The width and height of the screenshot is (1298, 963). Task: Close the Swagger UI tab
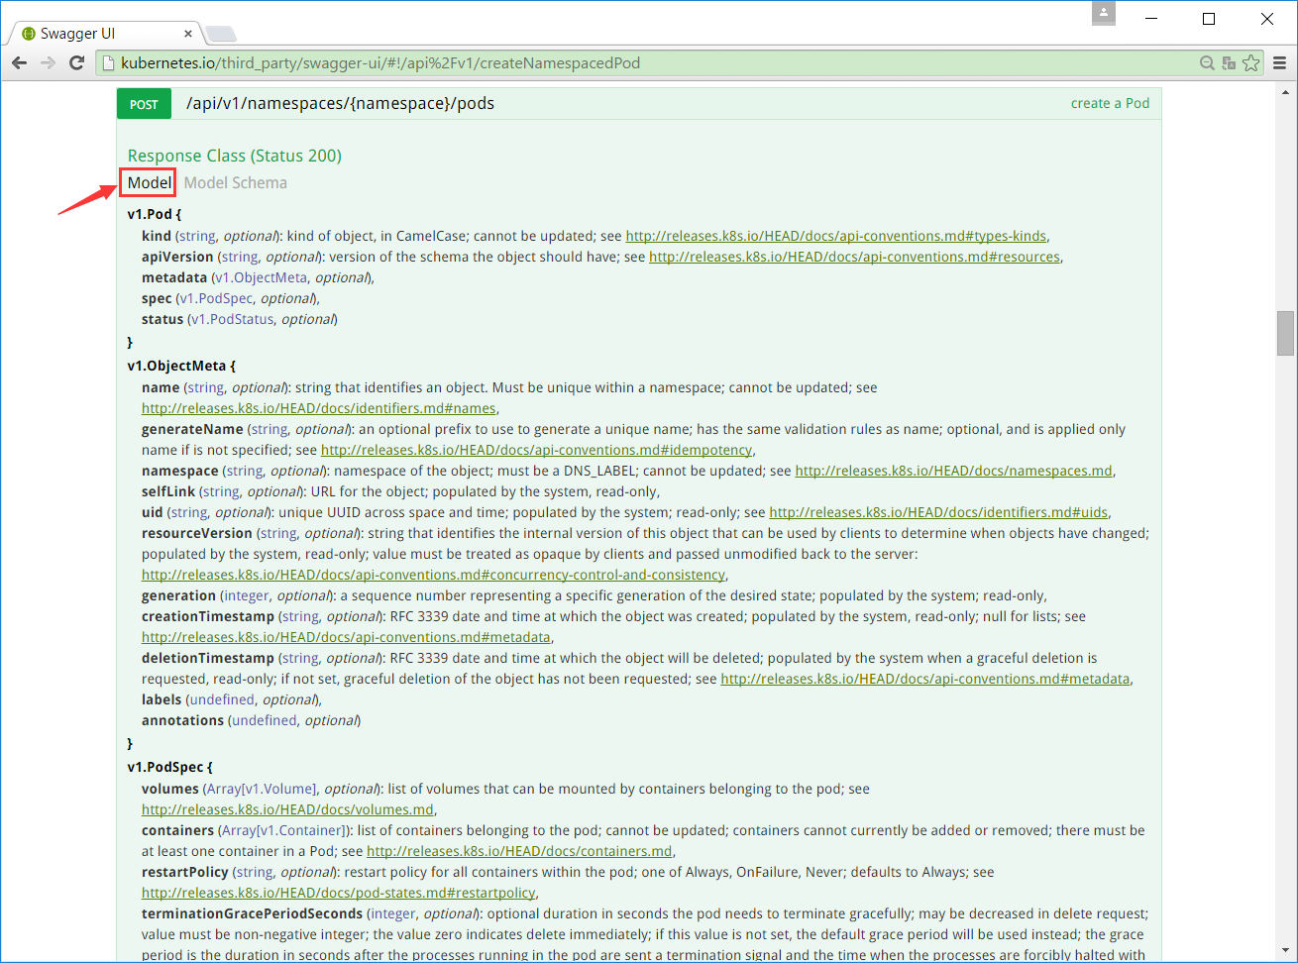(188, 33)
